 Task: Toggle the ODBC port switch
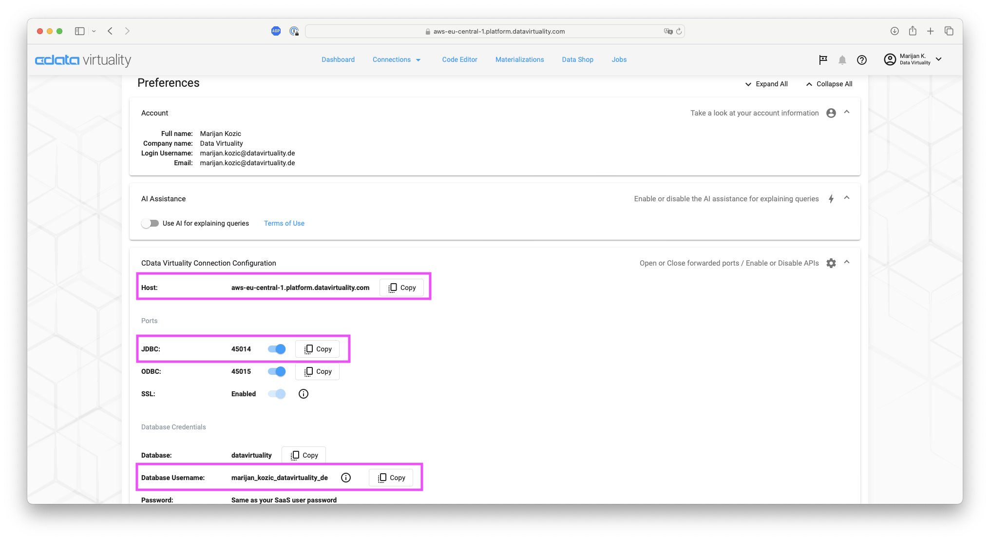point(277,371)
